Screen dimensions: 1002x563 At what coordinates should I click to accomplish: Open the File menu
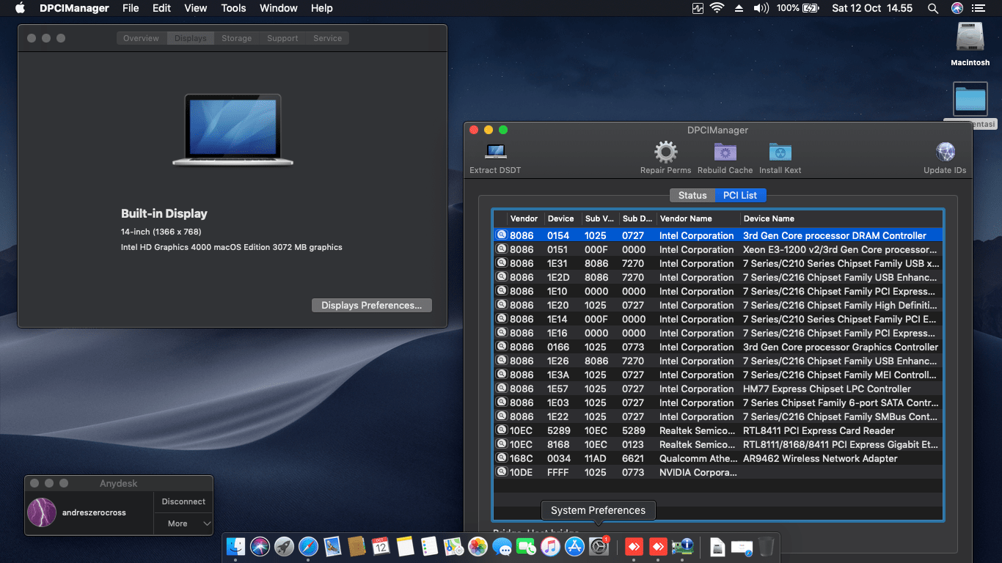(131, 8)
